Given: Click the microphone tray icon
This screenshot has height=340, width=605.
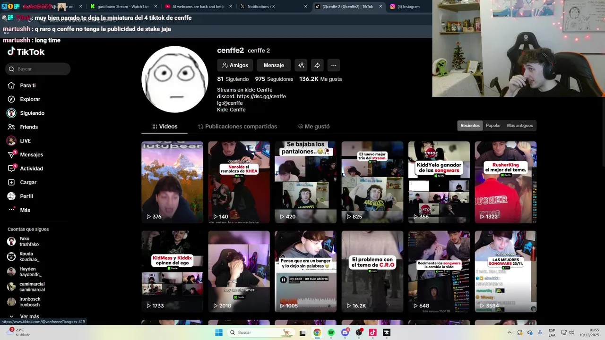Looking at the screenshot, I should coord(540,332).
